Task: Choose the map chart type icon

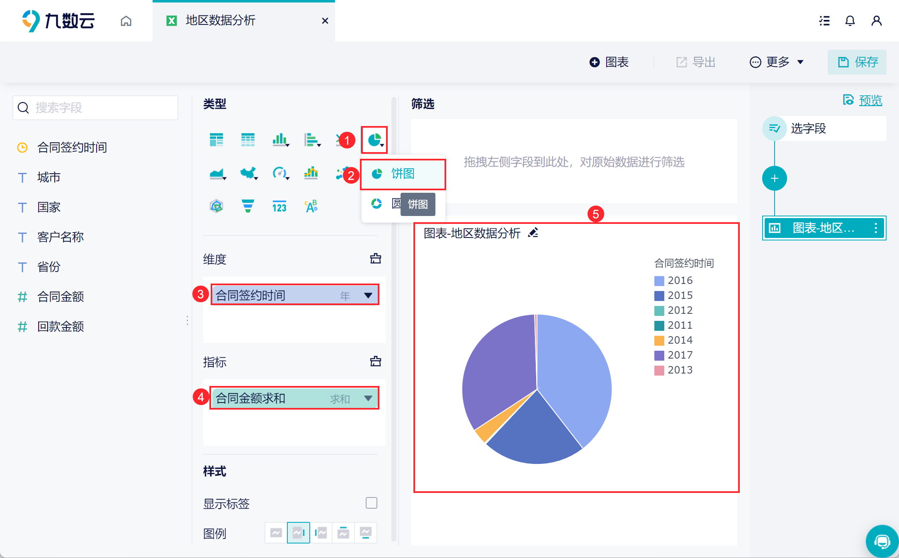Action: (x=248, y=172)
